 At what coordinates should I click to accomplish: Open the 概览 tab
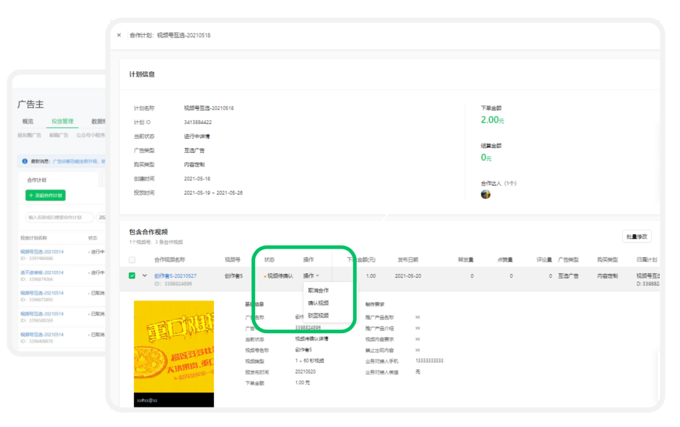(28, 122)
